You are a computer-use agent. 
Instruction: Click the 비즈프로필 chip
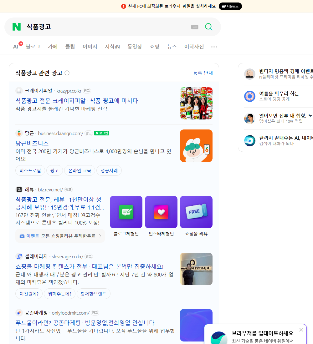30,170
